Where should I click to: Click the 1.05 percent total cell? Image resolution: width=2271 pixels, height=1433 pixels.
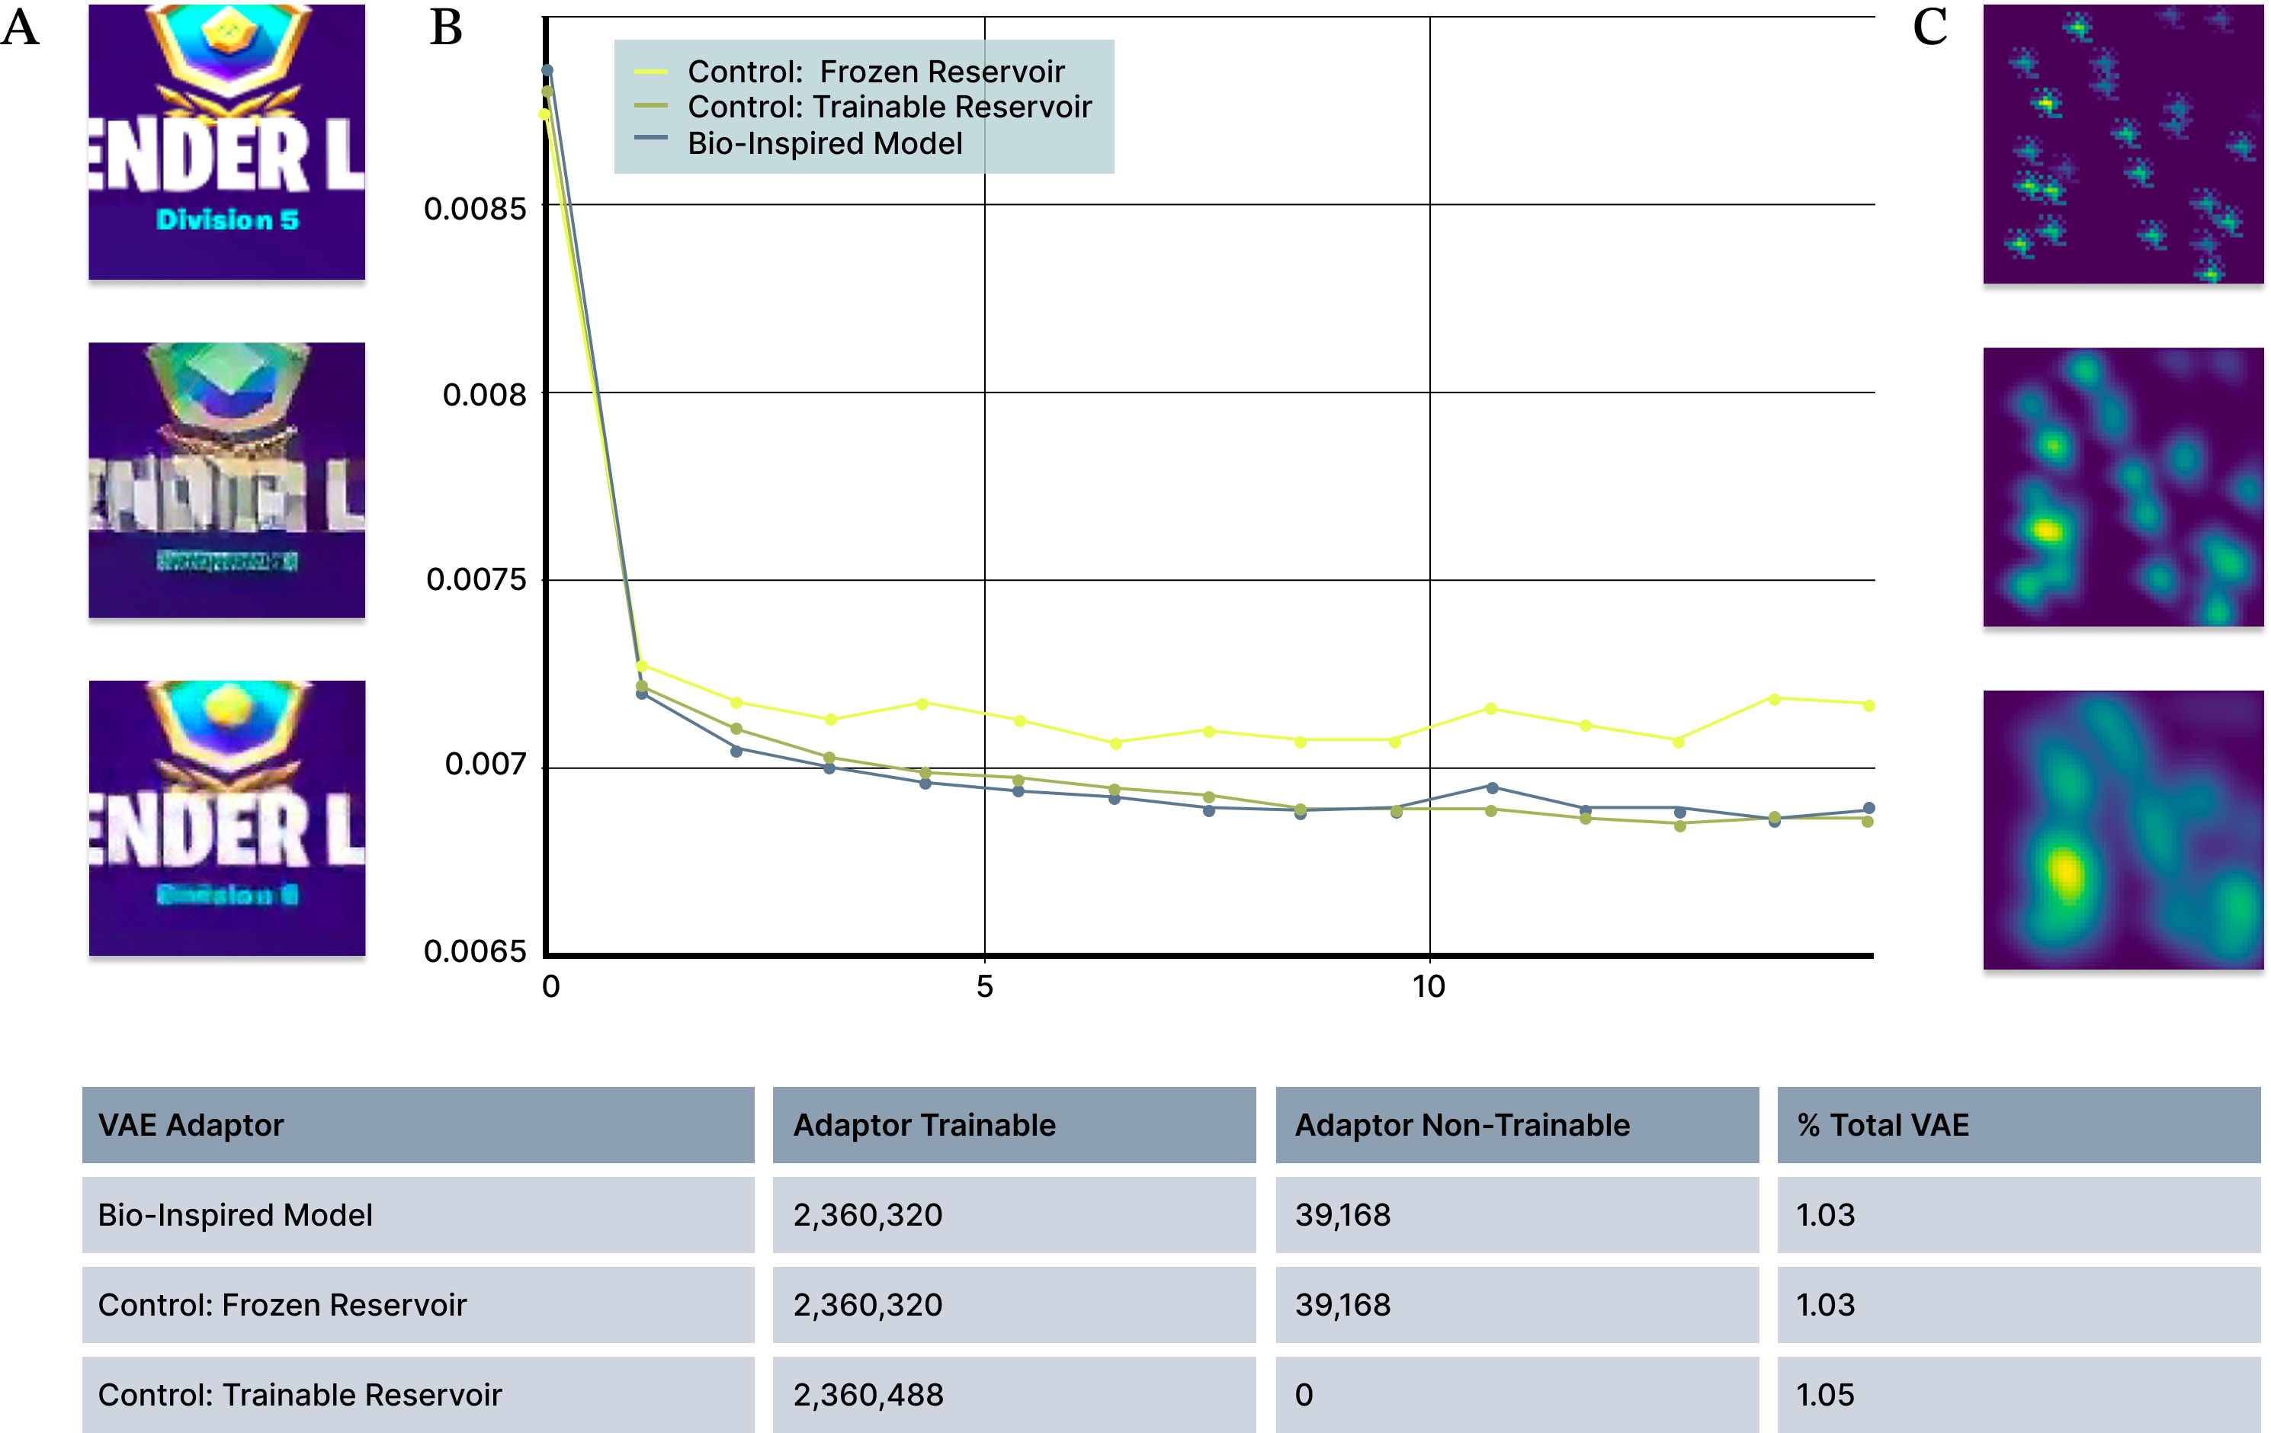[1825, 1394]
